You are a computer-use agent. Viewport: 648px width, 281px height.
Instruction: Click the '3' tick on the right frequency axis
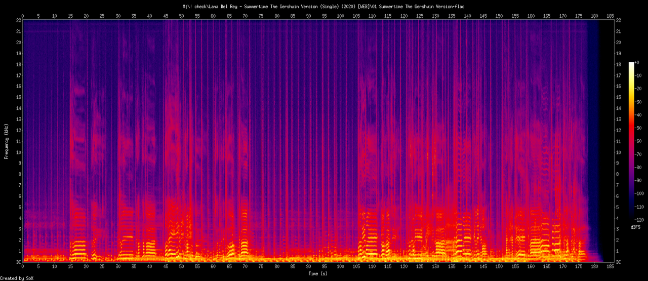coord(617,229)
